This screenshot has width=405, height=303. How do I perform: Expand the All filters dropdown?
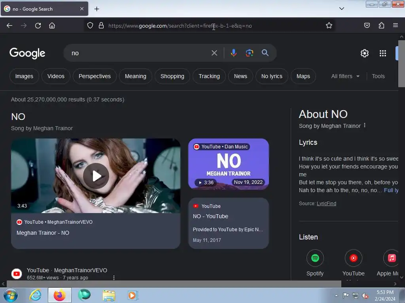pyautogui.click(x=345, y=76)
